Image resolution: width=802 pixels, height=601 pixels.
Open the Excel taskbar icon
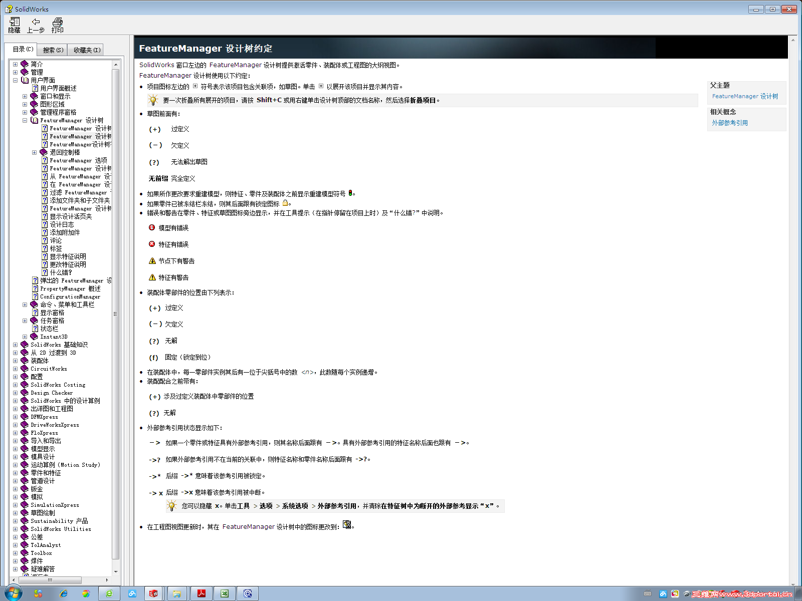(225, 593)
